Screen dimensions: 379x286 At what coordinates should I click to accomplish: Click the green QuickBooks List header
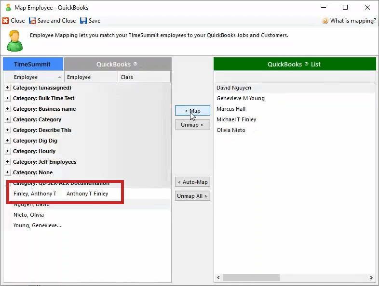click(x=295, y=64)
